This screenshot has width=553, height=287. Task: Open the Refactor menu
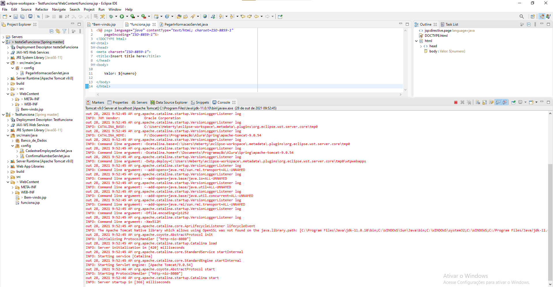click(42, 9)
